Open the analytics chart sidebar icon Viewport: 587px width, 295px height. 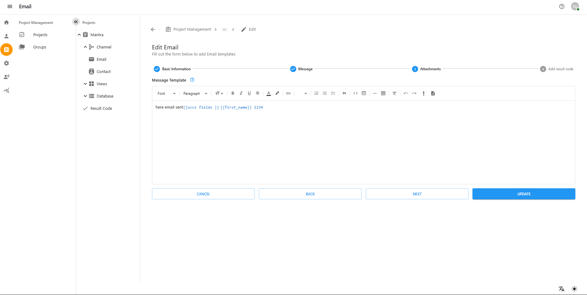6,90
